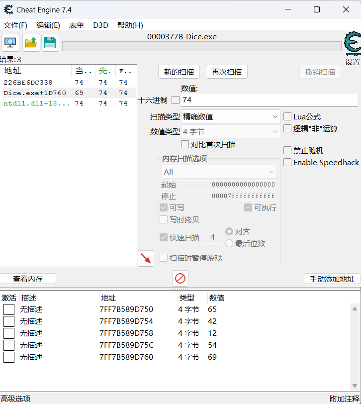The image size is (361, 404).
Task: Open 高级选项 in status bar
Action: [x=15, y=399]
